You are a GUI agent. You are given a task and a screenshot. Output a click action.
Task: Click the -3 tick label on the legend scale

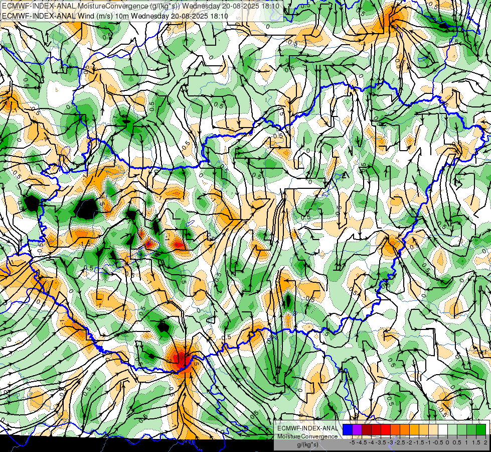(390, 442)
